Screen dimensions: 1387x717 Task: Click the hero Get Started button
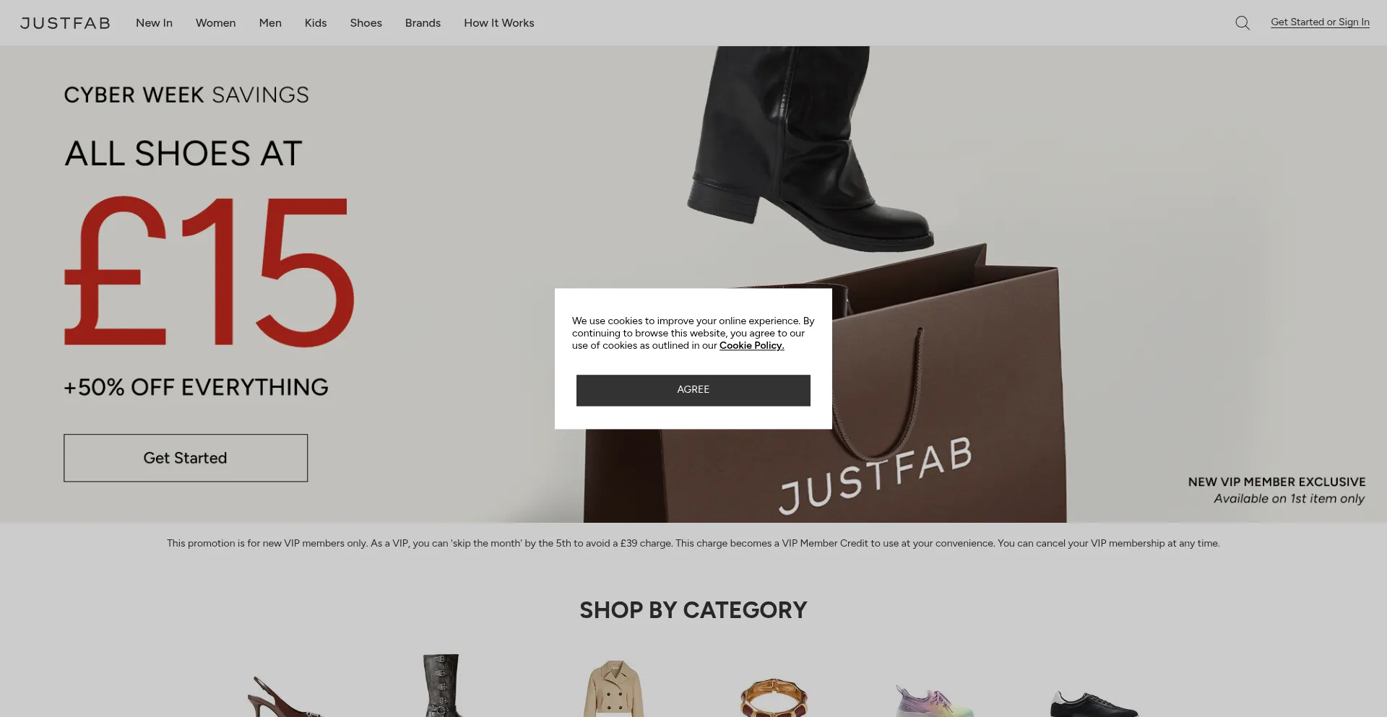pyautogui.click(x=186, y=458)
